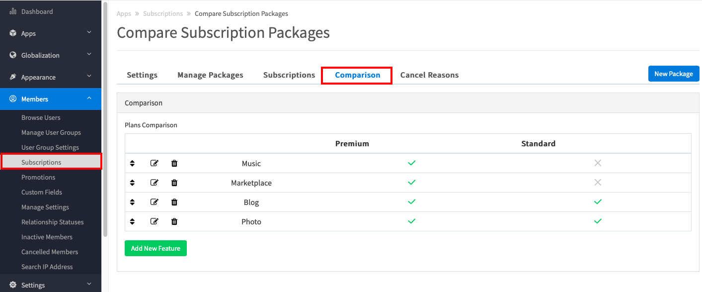Screen dimensions: 702x292
Task: Click the New Package button
Action: pyautogui.click(x=674, y=74)
